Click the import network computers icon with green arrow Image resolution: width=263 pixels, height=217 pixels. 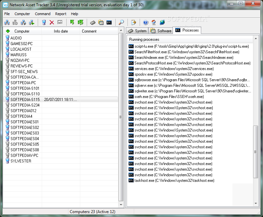32,22
